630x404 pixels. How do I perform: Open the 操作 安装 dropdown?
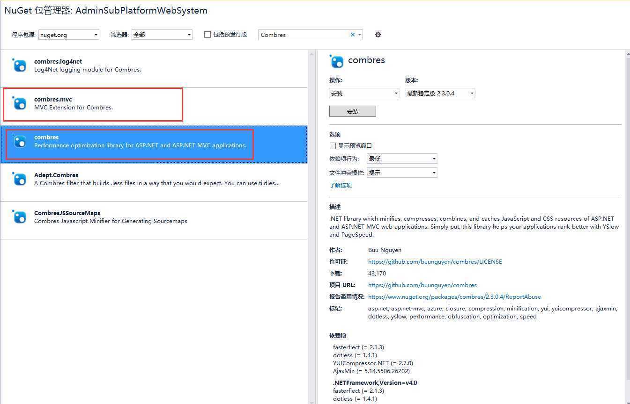pos(364,93)
